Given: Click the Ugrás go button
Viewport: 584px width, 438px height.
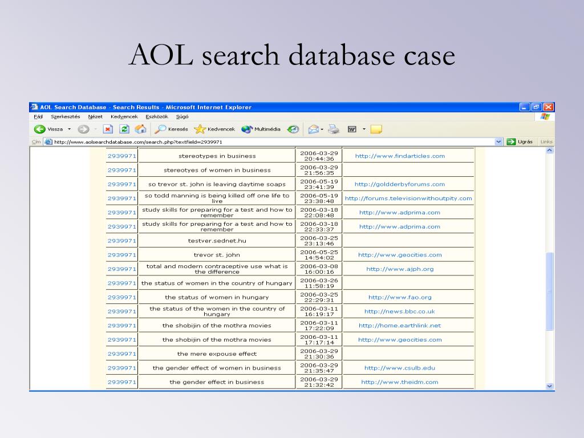Looking at the screenshot, I should coord(520,142).
